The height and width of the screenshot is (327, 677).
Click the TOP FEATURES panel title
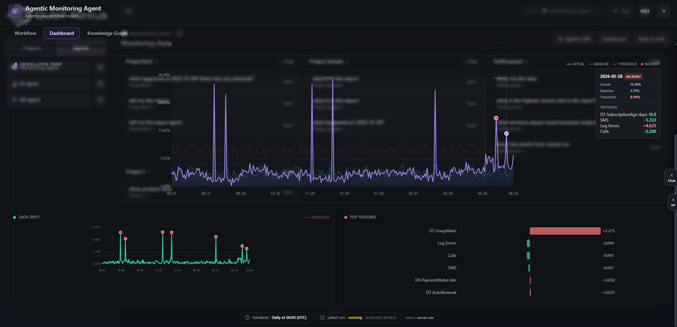[363, 217]
